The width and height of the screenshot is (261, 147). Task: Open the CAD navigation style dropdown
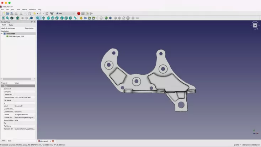[x=237, y=145]
